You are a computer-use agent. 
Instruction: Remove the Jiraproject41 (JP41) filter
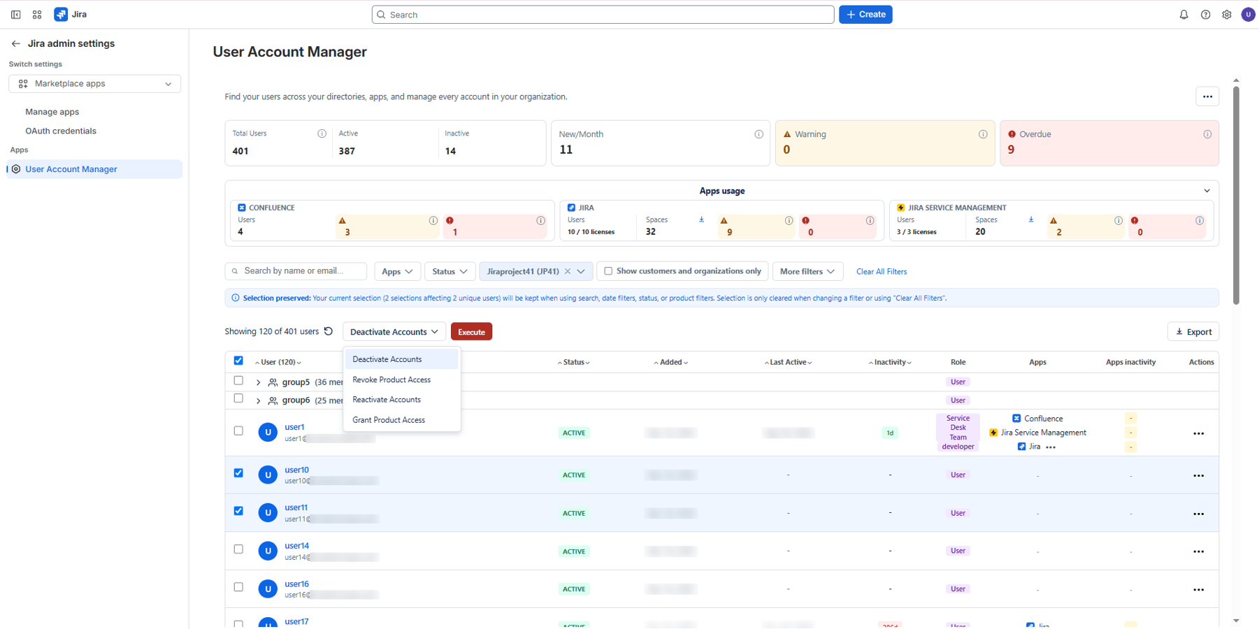pos(568,271)
